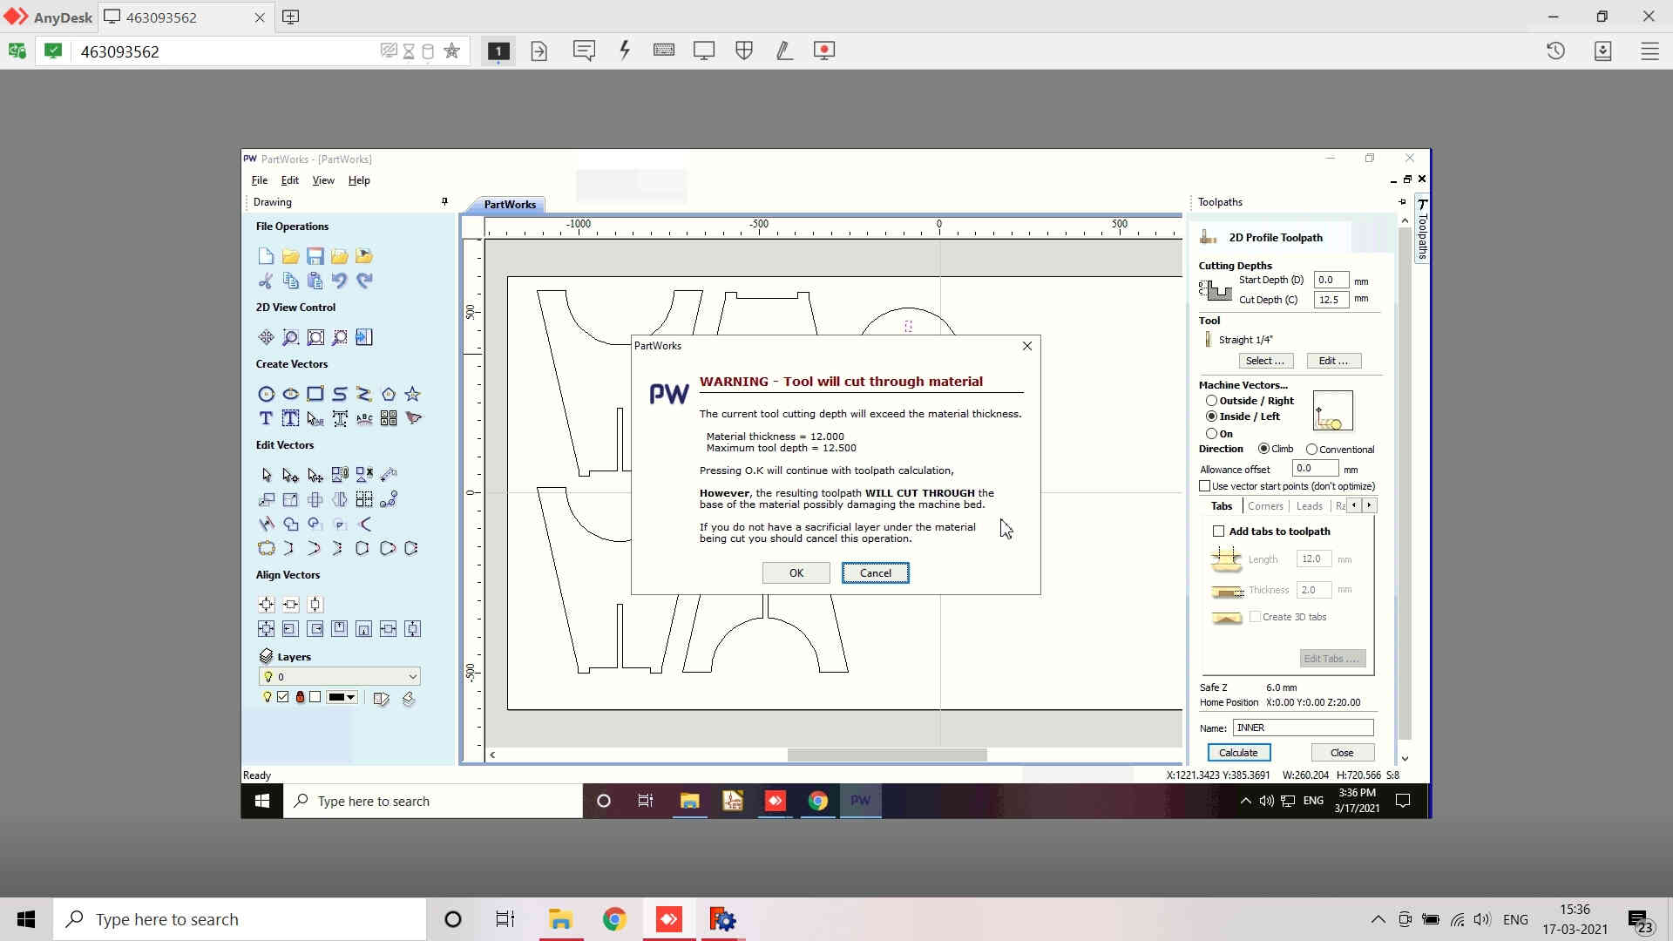The image size is (1673, 941).
Task: Select the Text creation tool
Action: click(266, 418)
